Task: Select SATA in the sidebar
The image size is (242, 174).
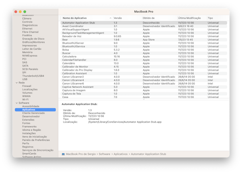Action: (25, 66)
